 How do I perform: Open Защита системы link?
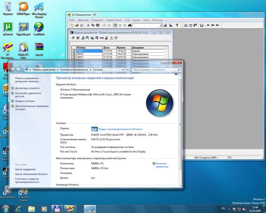tap(25, 101)
